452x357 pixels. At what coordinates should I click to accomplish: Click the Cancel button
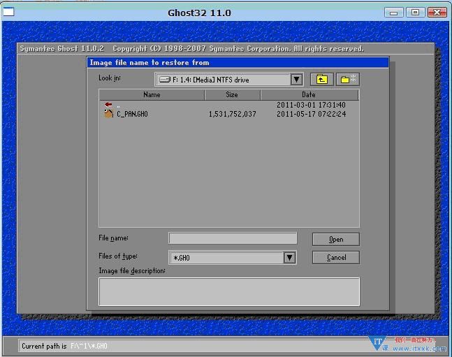point(336,257)
